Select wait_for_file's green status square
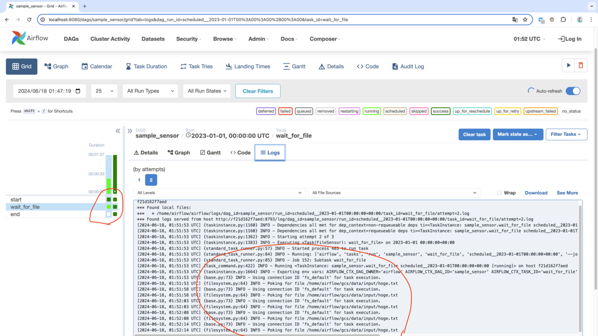The width and height of the screenshot is (598, 336). tap(108, 207)
